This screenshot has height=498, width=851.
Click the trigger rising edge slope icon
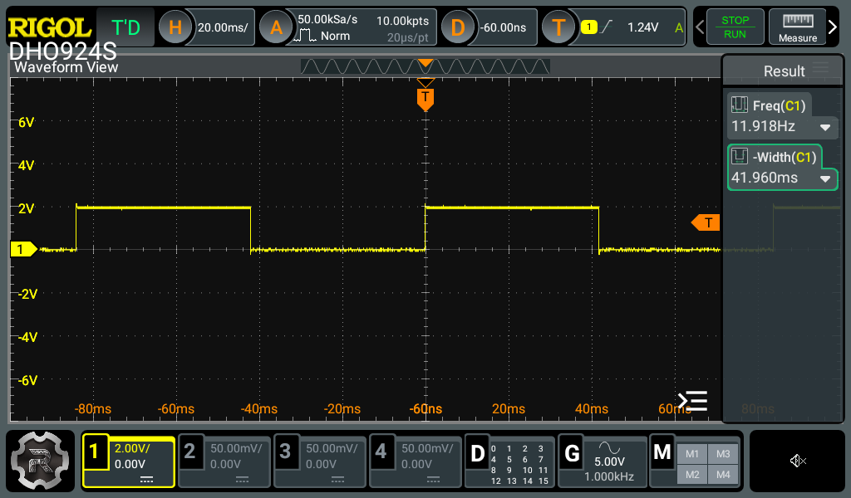click(x=607, y=26)
